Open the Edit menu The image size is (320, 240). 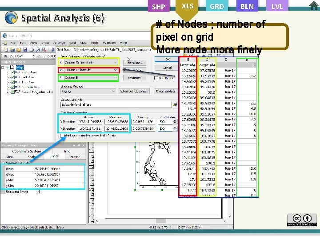coord(23,43)
